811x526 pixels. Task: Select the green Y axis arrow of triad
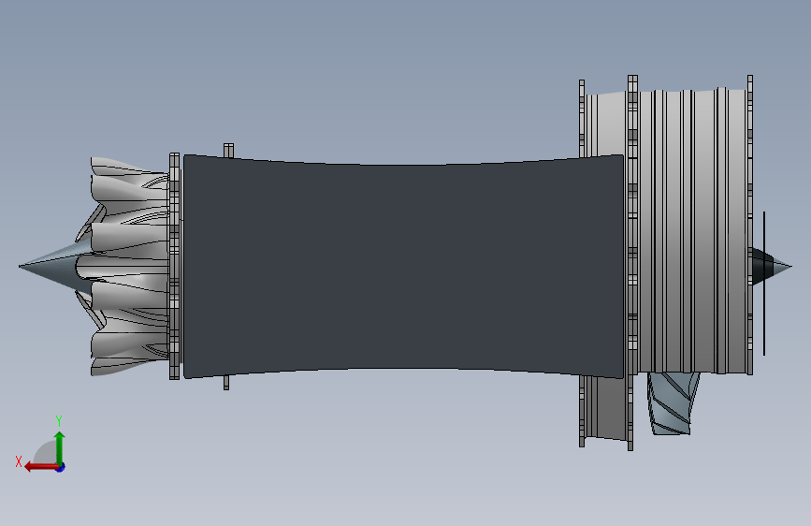pyautogui.click(x=60, y=447)
